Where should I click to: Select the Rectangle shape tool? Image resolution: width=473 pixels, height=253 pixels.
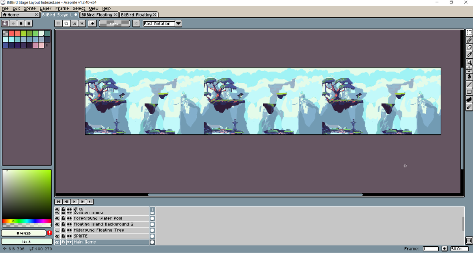(x=469, y=92)
